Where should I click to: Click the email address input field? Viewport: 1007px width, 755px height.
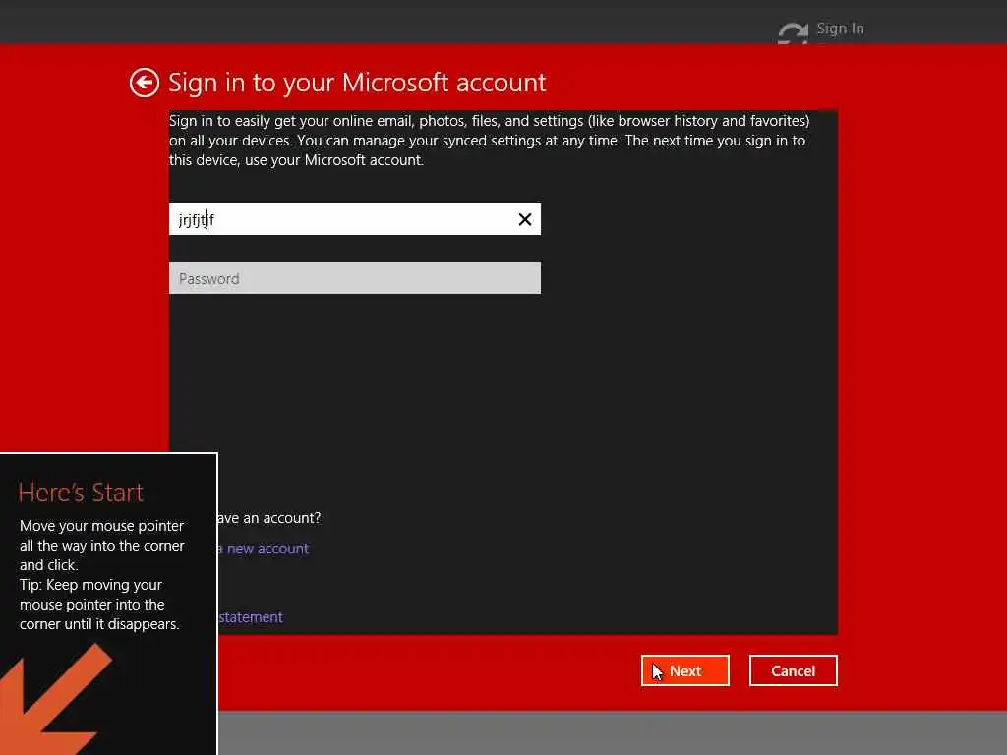[x=354, y=219]
